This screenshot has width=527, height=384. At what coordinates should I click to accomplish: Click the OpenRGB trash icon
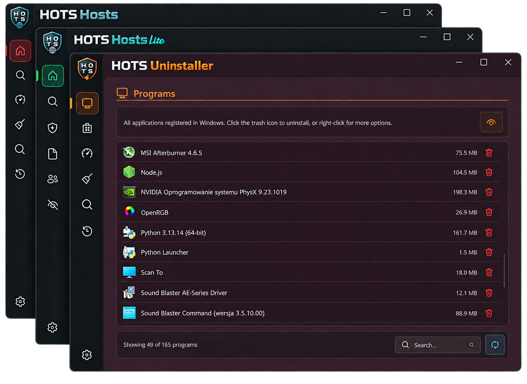pos(489,212)
